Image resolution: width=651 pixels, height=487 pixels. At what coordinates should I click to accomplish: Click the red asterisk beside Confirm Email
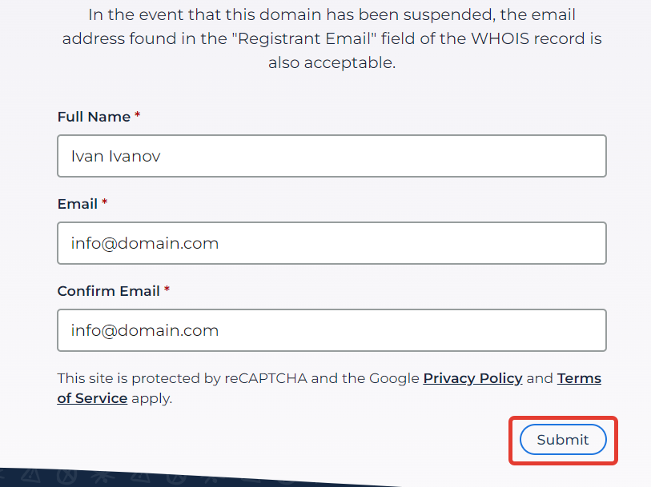coord(167,289)
